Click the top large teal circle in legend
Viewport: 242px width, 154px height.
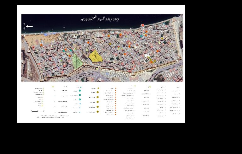point(80,91)
